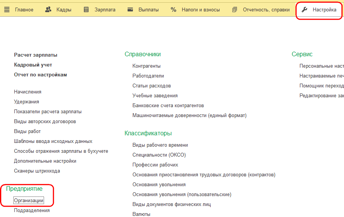Open Шаблоны ввода исходных данных

click(53, 141)
